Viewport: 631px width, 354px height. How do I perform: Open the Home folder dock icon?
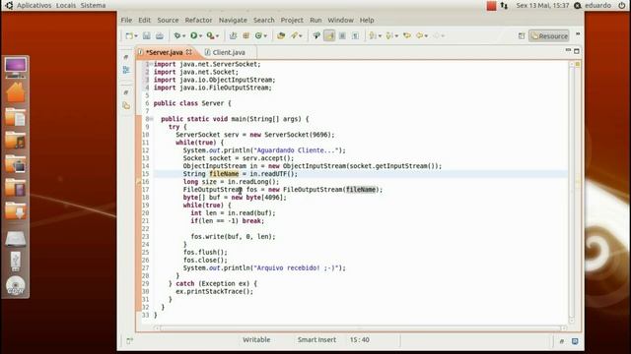tap(16, 92)
